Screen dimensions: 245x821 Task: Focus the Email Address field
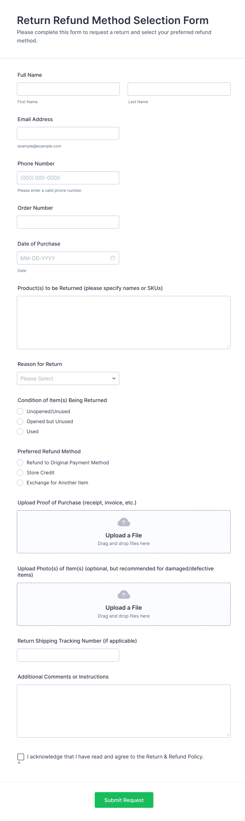coord(68,133)
